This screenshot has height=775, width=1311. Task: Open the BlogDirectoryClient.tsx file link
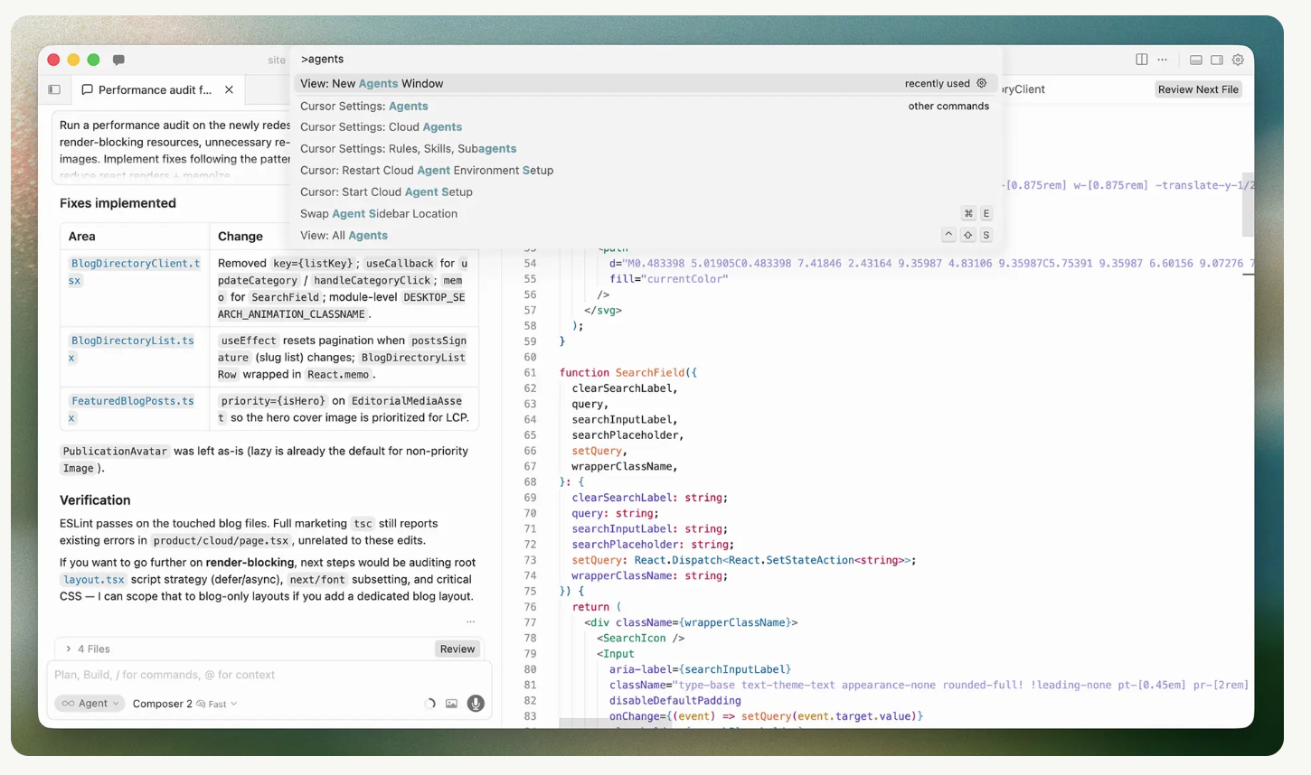point(135,272)
